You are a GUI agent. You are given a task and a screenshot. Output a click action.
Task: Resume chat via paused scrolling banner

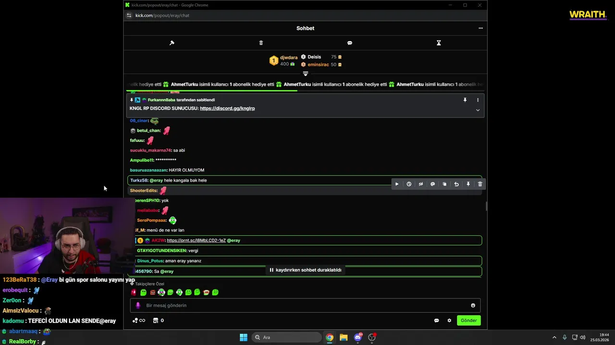[305, 270]
